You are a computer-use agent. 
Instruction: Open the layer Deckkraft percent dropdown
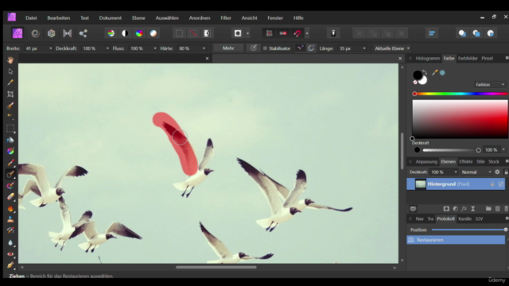pyautogui.click(x=456, y=172)
